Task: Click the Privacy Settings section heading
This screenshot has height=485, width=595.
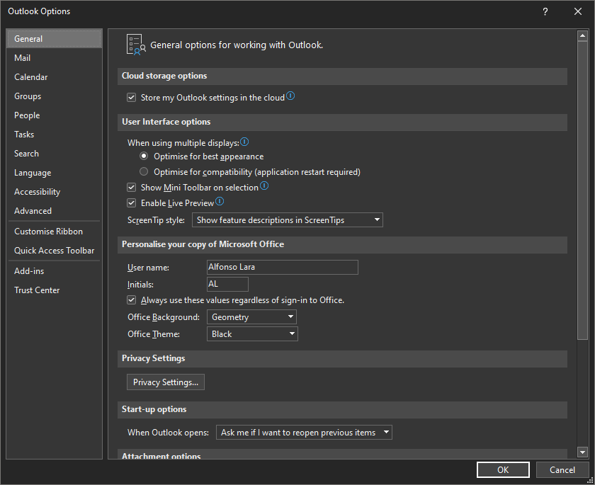Action: (153, 358)
